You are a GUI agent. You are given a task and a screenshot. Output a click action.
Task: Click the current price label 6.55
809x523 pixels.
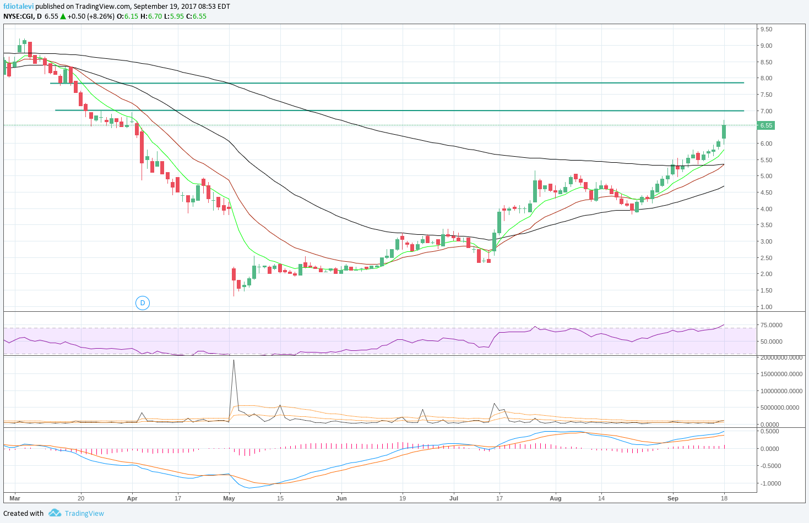[x=767, y=125]
